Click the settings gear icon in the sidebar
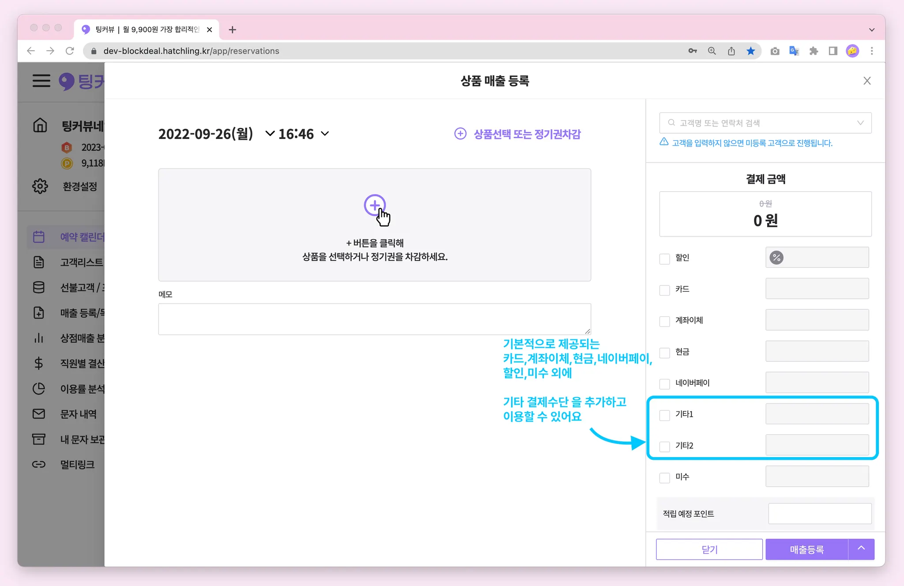The image size is (904, 586). pos(40,186)
